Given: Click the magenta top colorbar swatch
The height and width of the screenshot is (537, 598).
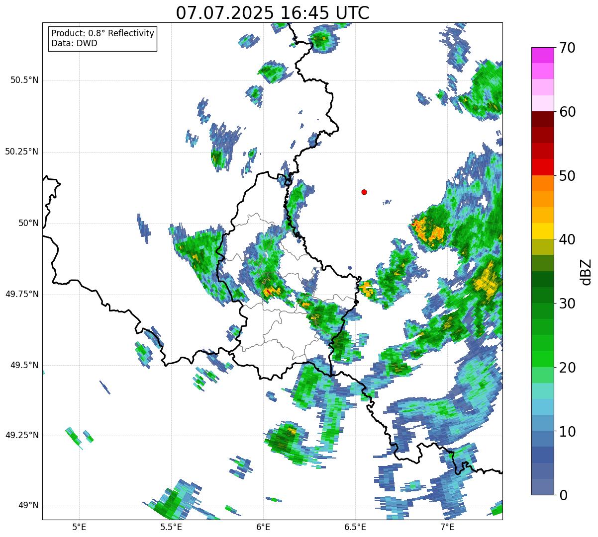Looking at the screenshot, I should click(x=542, y=55).
